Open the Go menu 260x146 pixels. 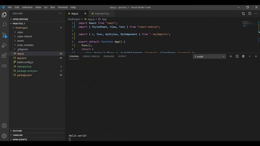click(x=45, y=7)
